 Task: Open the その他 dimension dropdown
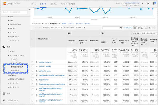coord(87,24)
